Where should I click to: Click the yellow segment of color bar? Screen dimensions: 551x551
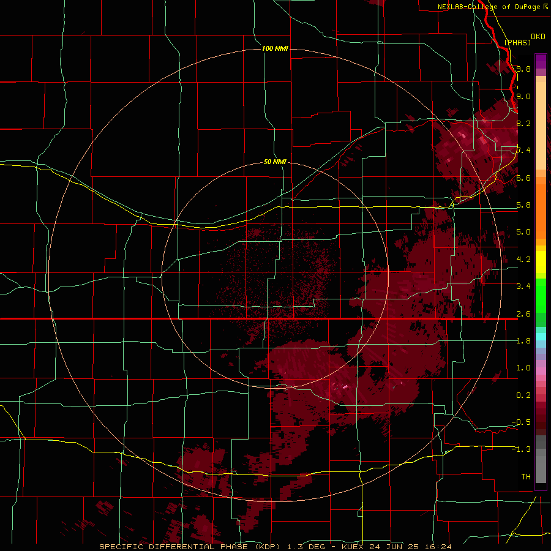click(x=541, y=262)
